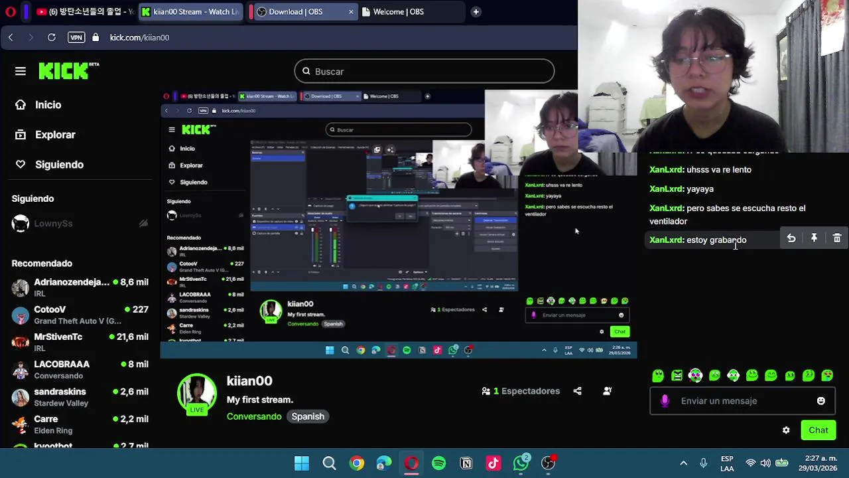
Task: Insert the second angry blob emote
Action: (x=677, y=376)
